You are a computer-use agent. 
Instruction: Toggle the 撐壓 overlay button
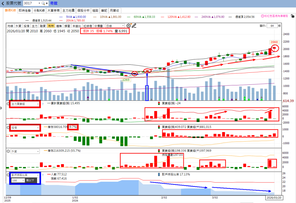coord(67,26)
